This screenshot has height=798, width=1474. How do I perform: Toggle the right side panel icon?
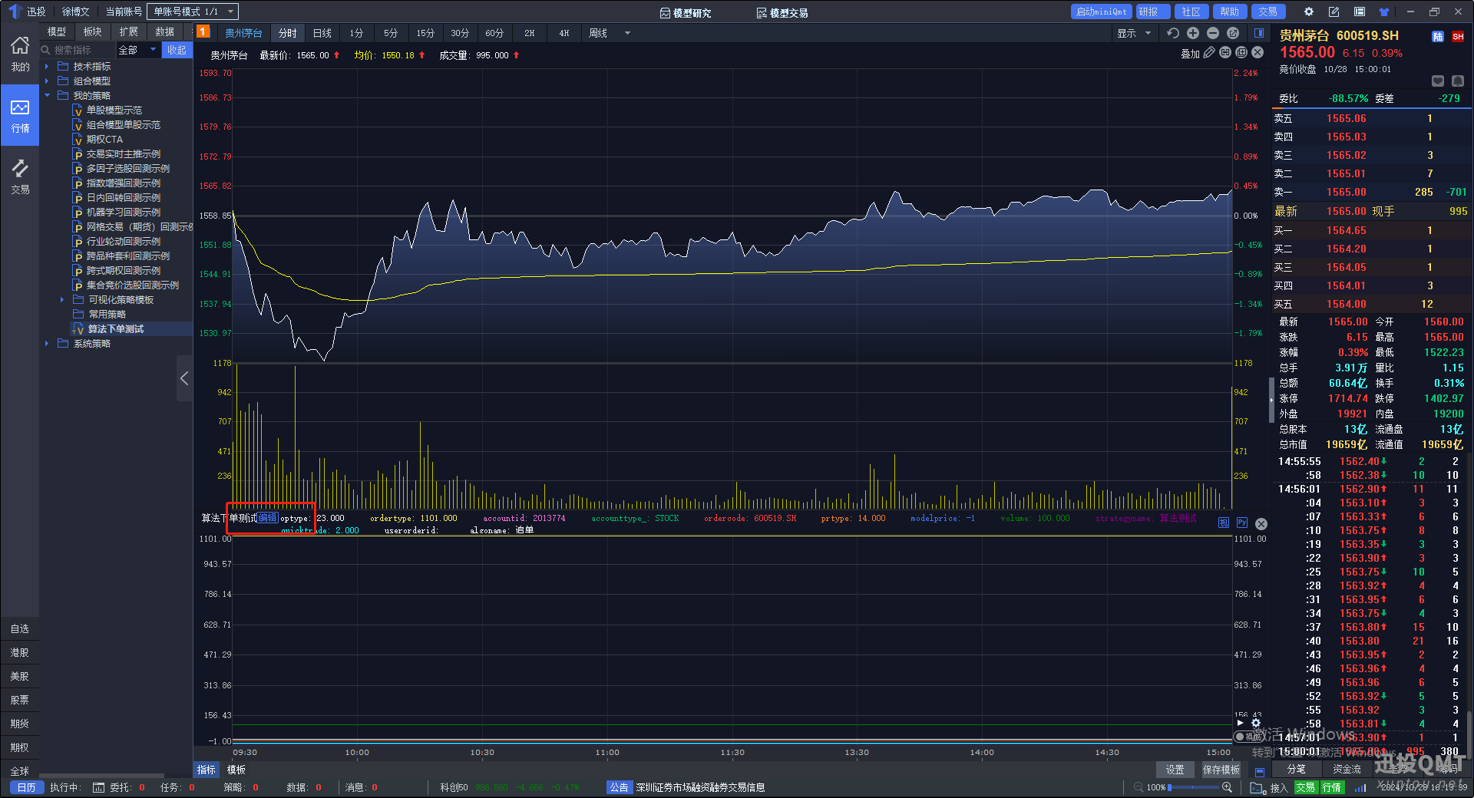point(1259,33)
